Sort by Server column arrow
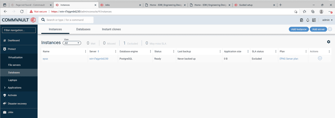The width and height of the screenshot is (335, 118). (x=98, y=51)
